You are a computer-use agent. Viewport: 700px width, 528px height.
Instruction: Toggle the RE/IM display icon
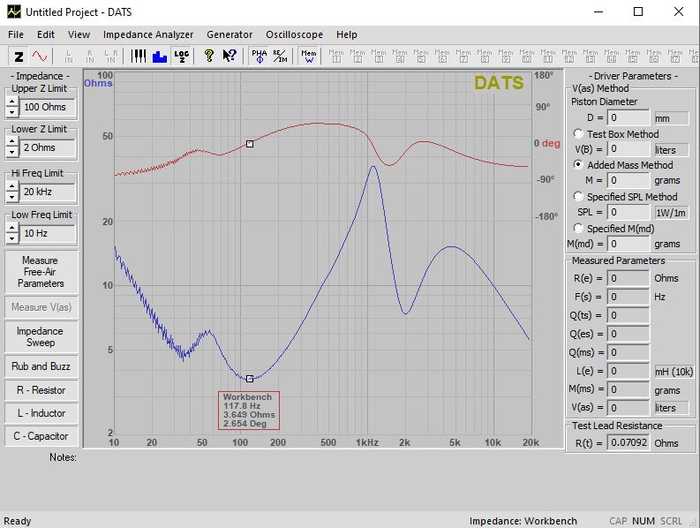pyautogui.click(x=281, y=57)
